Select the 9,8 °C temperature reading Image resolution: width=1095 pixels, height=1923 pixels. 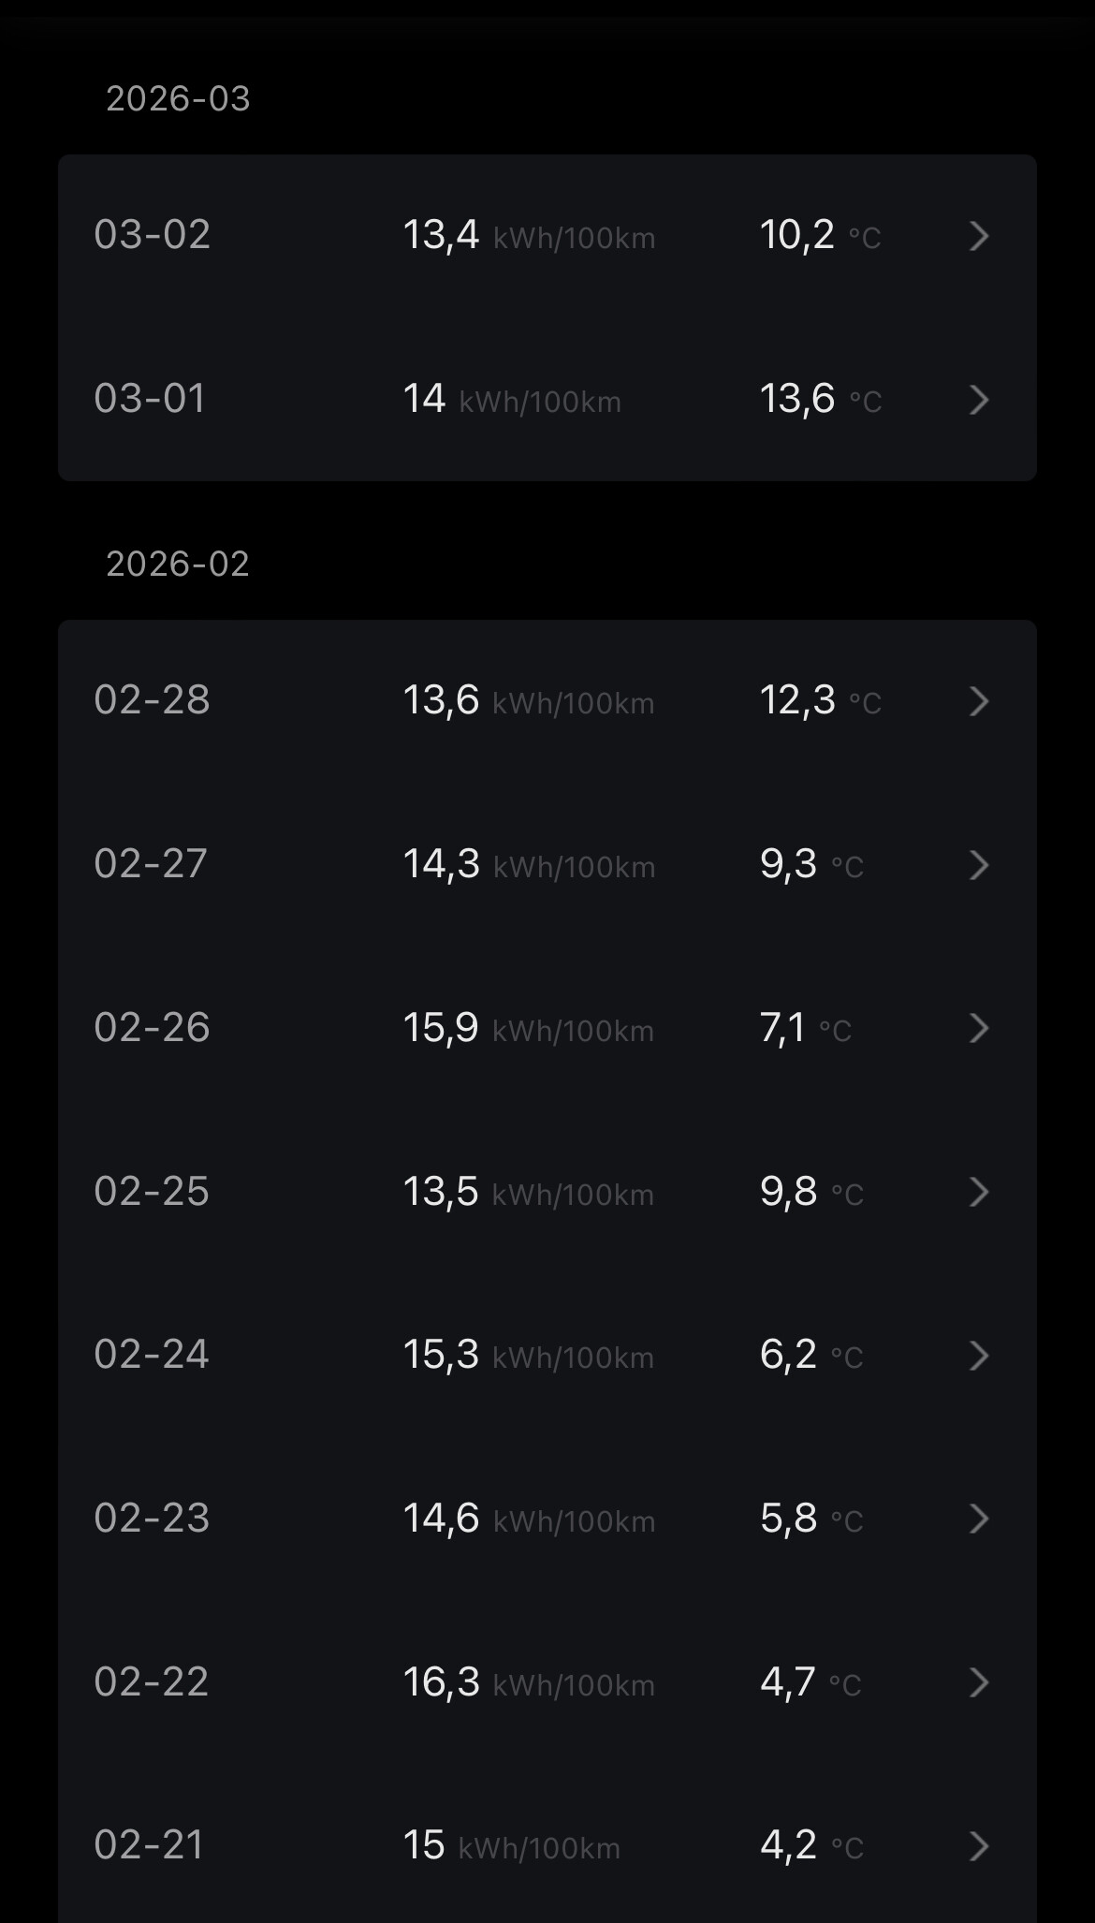coord(810,1192)
